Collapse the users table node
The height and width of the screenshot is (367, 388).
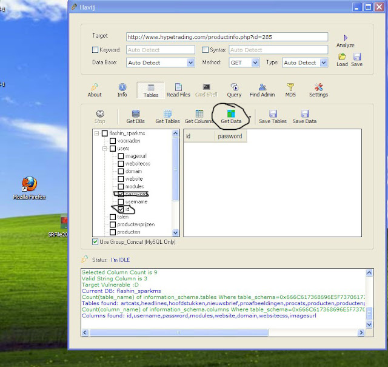pos(105,149)
